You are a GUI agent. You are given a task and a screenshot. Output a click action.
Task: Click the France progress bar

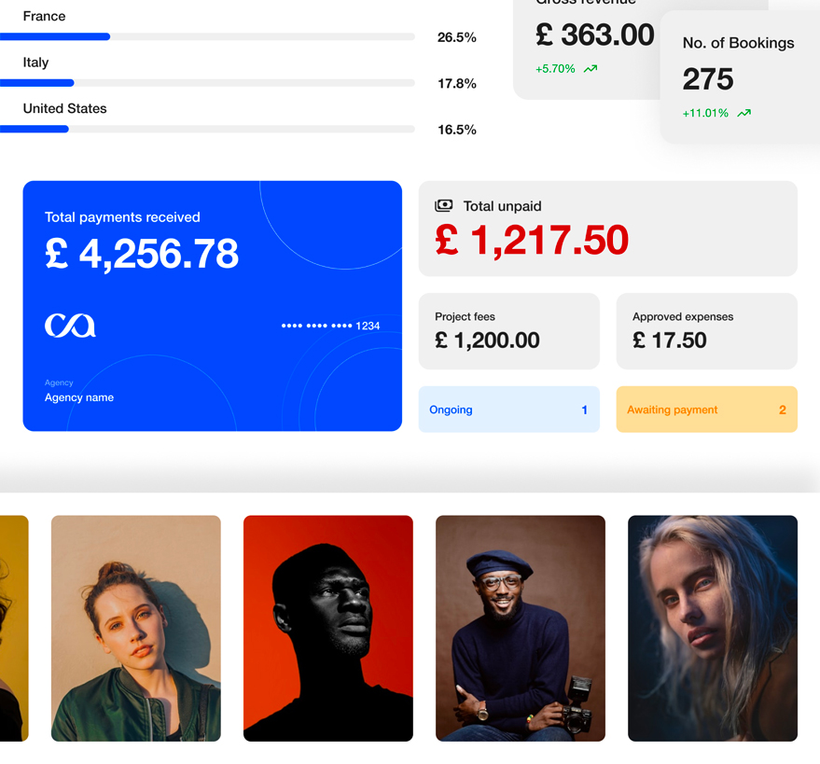208,36
